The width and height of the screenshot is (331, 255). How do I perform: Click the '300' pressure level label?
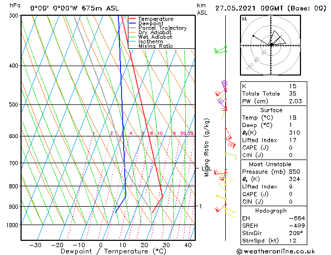tap(15, 16)
